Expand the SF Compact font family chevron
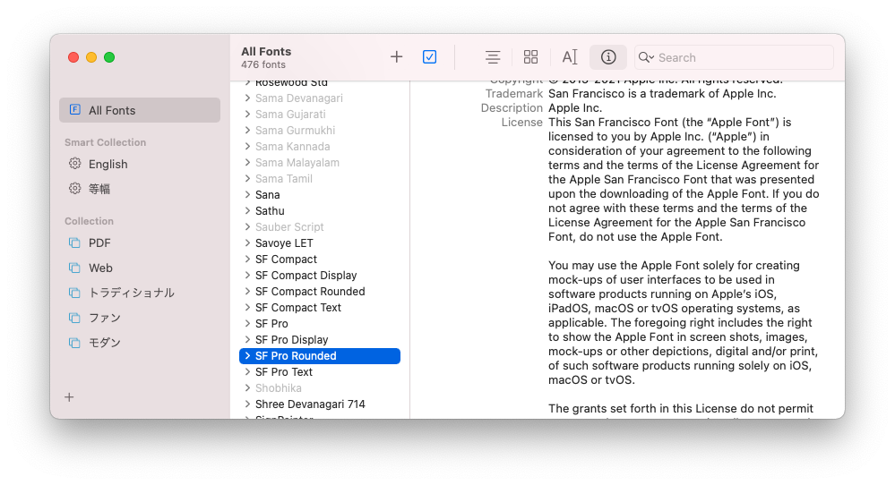895x485 pixels. tap(247, 259)
